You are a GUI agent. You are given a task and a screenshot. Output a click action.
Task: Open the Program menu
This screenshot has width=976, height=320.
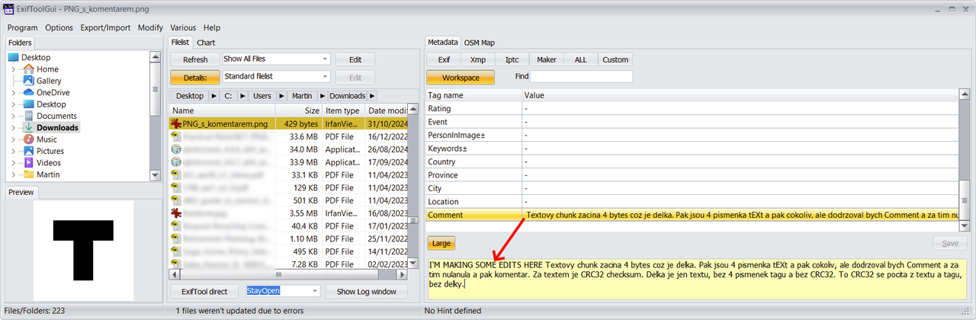pos(22,27)
